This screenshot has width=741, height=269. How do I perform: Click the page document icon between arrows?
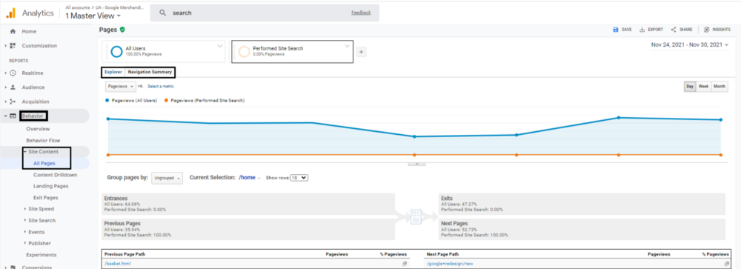click(416, 217)
